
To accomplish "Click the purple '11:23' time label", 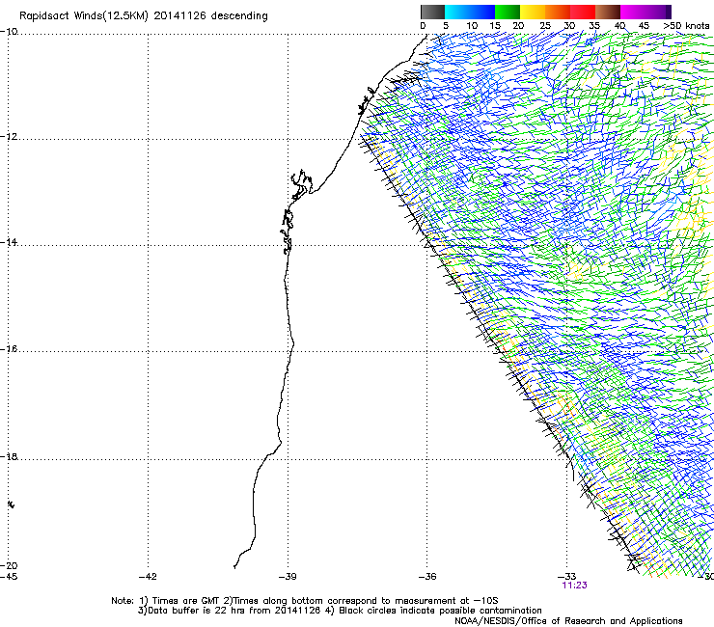I will [x=575, y=586].
